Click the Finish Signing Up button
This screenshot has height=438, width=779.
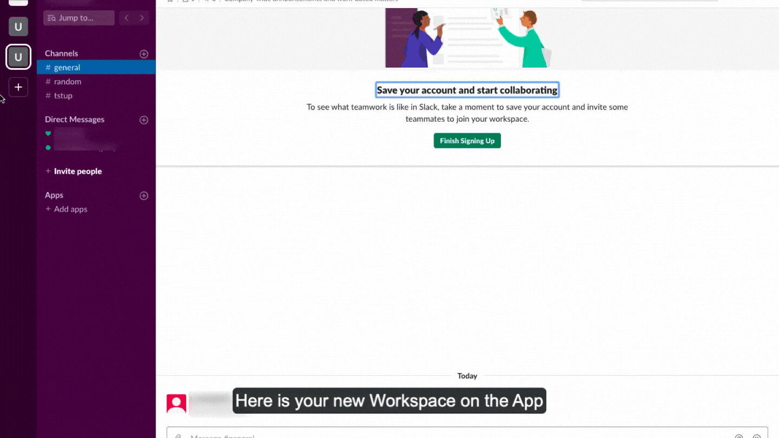[467, 141]
